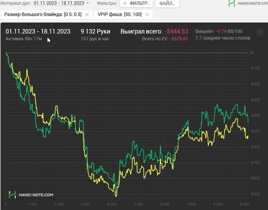268x210 pixels.
Task: Click the 9 132 Руки count
Action: tap(95, 31)
